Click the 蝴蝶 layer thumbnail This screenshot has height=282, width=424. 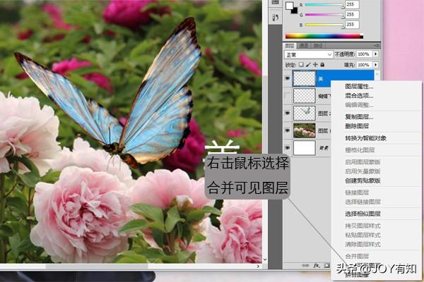point(305,96)
